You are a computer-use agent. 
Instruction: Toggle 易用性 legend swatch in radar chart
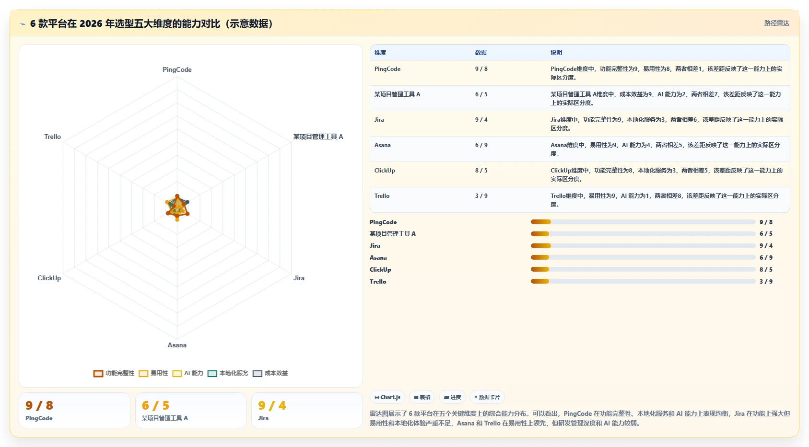(143, 373)
